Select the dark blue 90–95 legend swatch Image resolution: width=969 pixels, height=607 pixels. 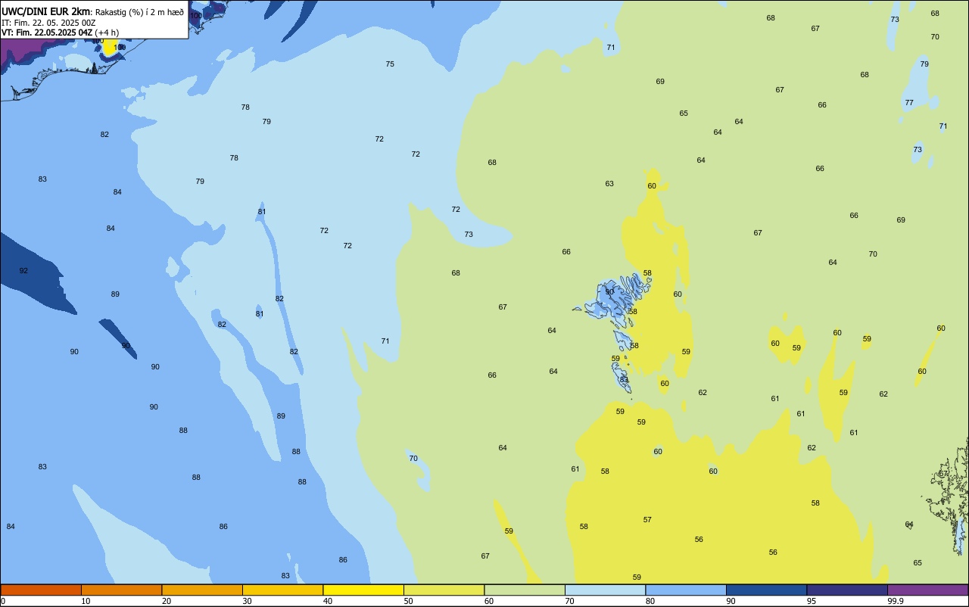coord(766,590)
